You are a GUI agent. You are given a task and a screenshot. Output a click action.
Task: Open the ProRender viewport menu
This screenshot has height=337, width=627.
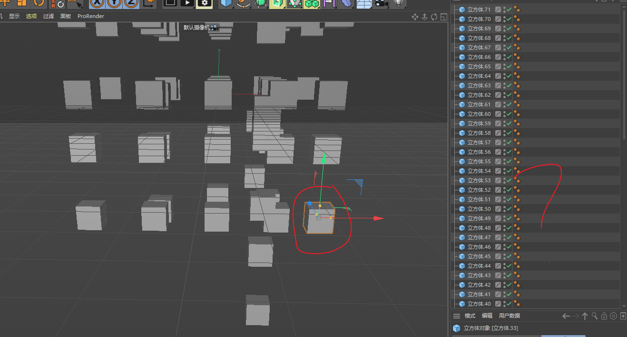pyautogui.click(x=91, y=16)
